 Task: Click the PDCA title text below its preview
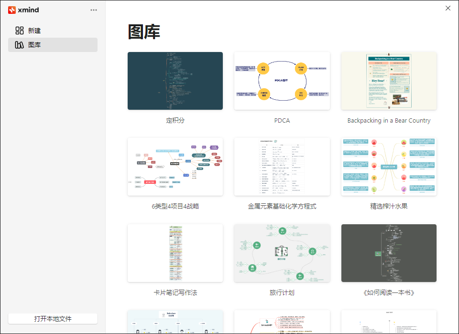pyautogui.click(x=282, y=121)
